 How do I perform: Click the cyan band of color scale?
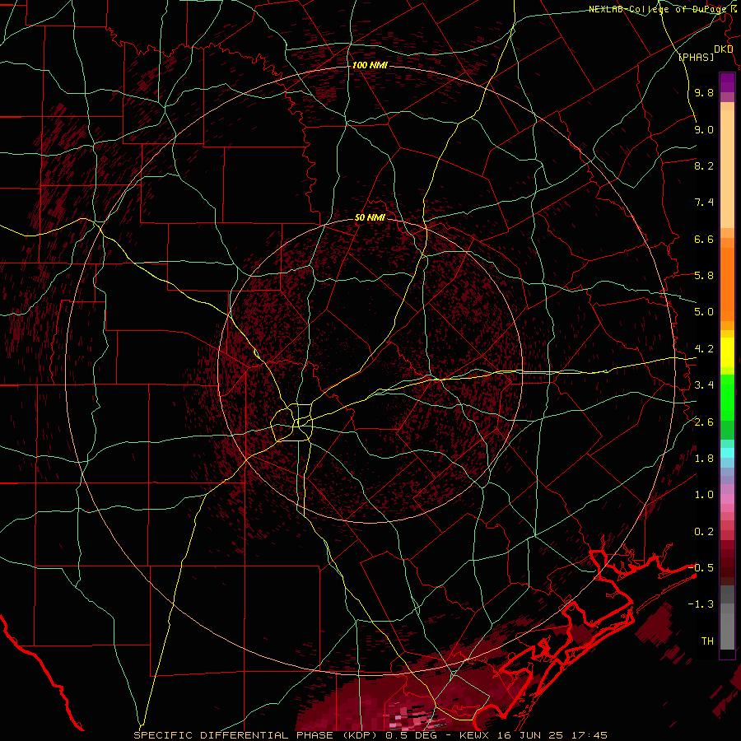pos(727,453)
